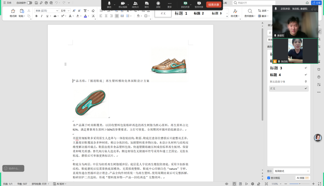Click the zoom slider handle in status bar

click(300, 184)
